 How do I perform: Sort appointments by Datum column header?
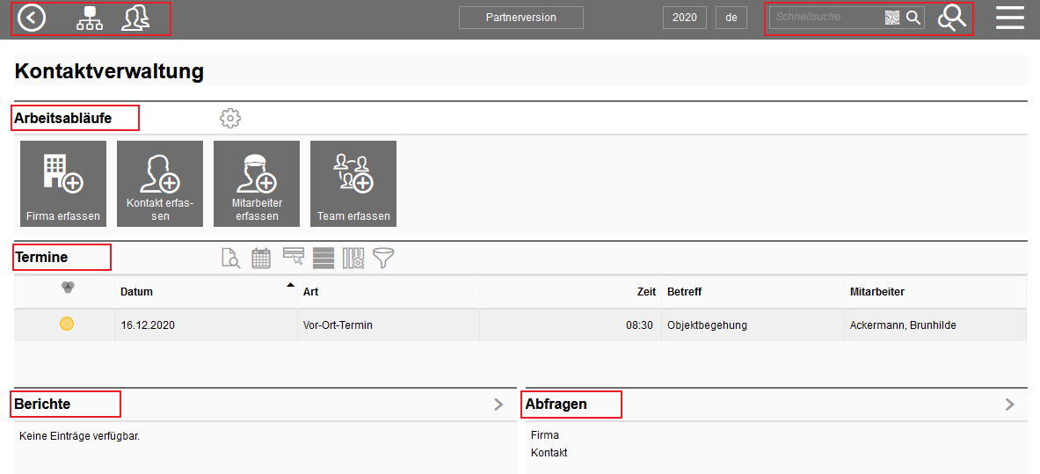(x=137, y=292)
